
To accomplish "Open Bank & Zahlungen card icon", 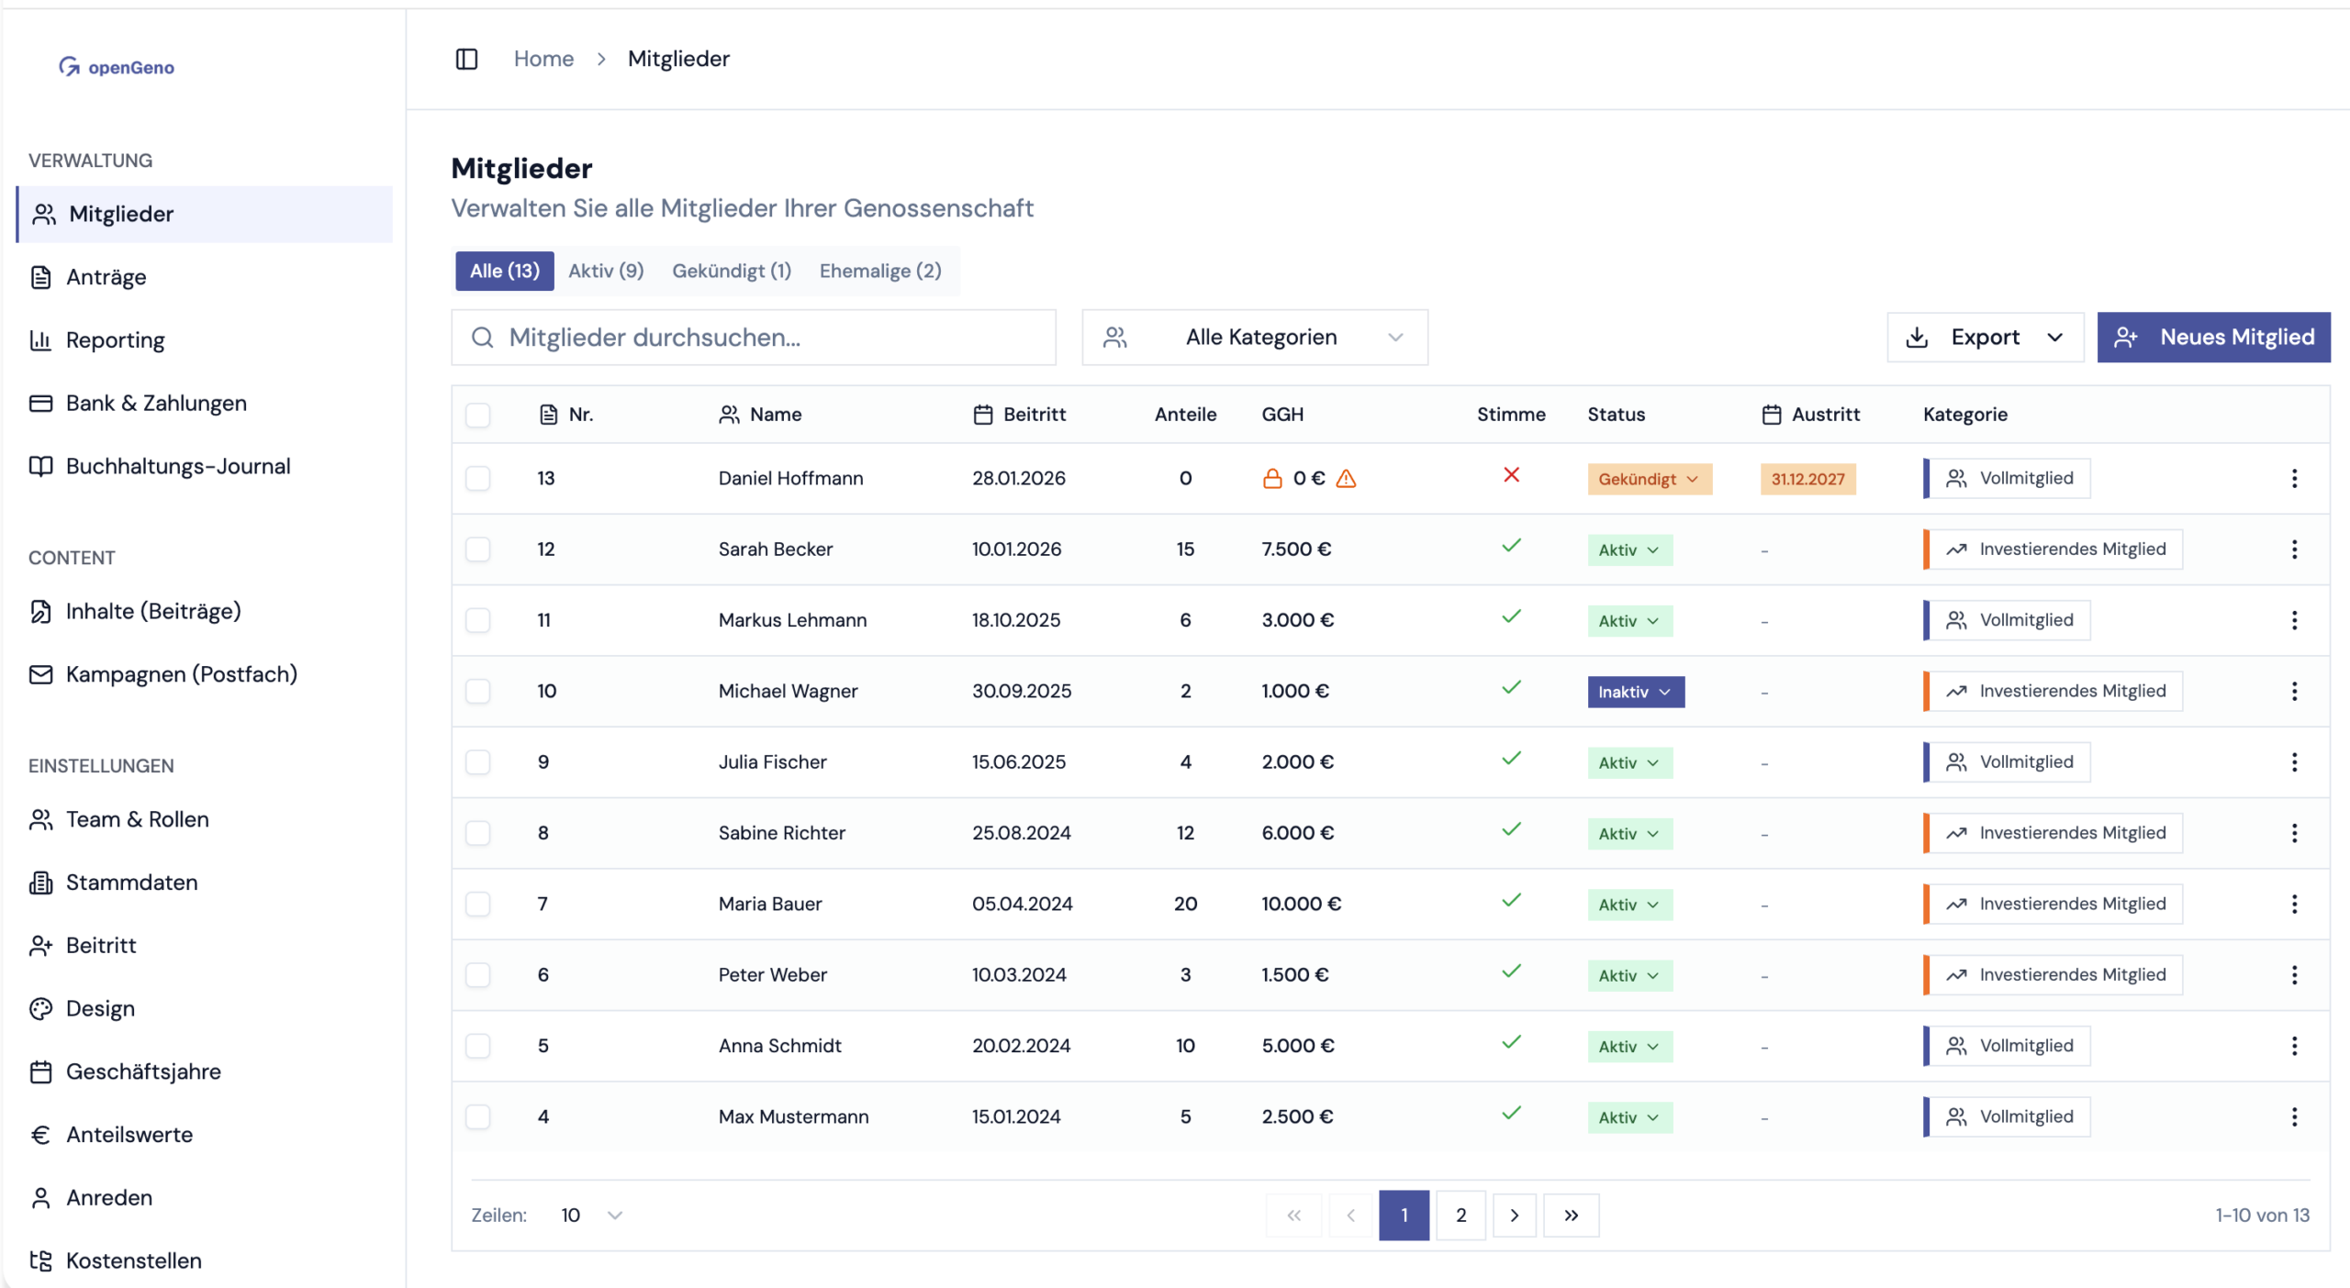I will [x=40, y=404].
